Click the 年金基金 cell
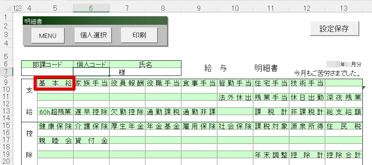372x165 pixels. point(163,126)
